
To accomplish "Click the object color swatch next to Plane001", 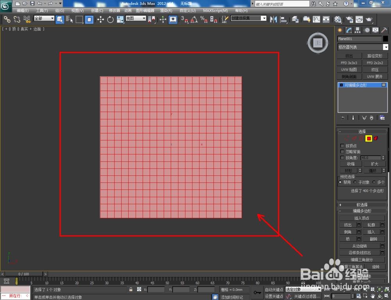I will coord(386,39).
